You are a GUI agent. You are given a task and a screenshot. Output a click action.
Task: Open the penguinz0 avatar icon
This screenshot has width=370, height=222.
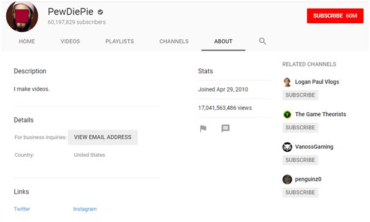pos(287,179)
